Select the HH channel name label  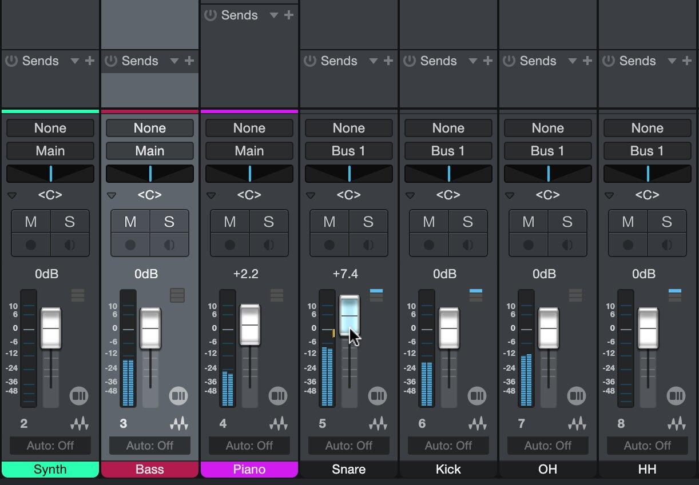pos(648,469)
